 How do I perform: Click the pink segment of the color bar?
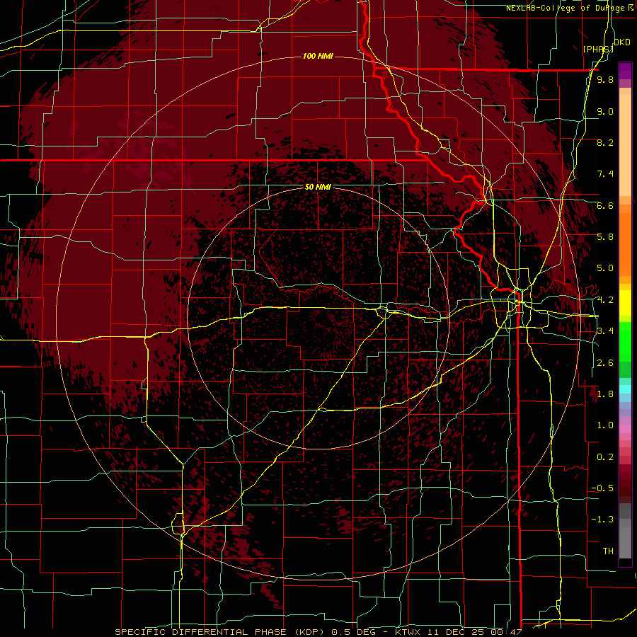pos(625,429)
